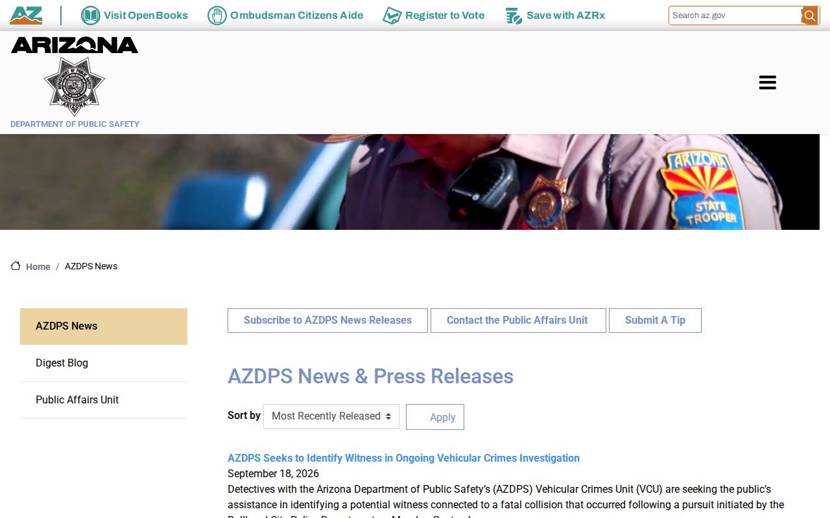This screenshot has height=518, width=830.
Task: Open Public Affairs Unit sidebar item
Action: pyautogui.click(x=104, y=400)
